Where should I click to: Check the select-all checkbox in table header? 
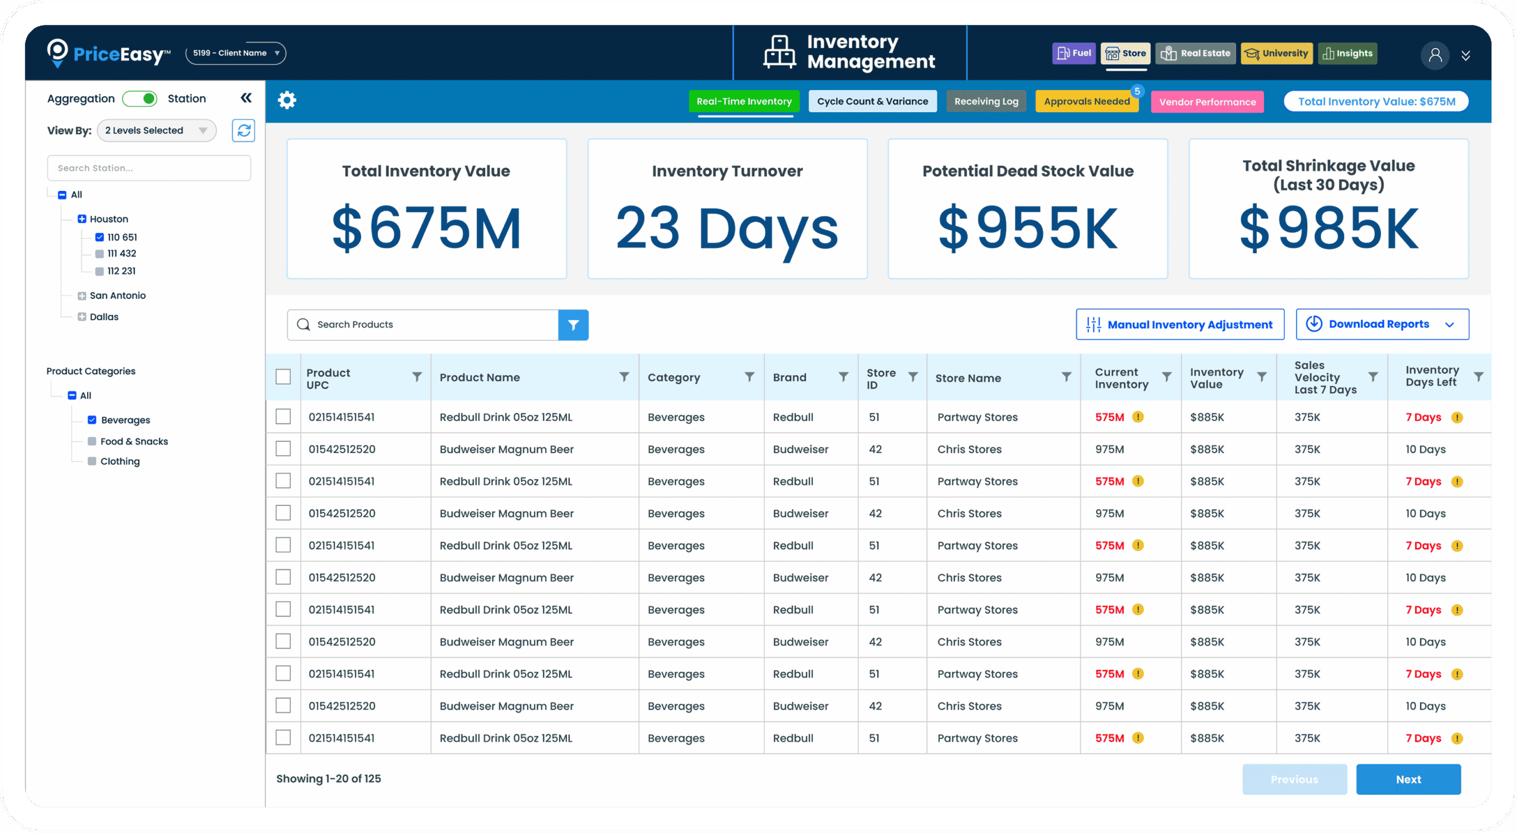click(283, 377)
